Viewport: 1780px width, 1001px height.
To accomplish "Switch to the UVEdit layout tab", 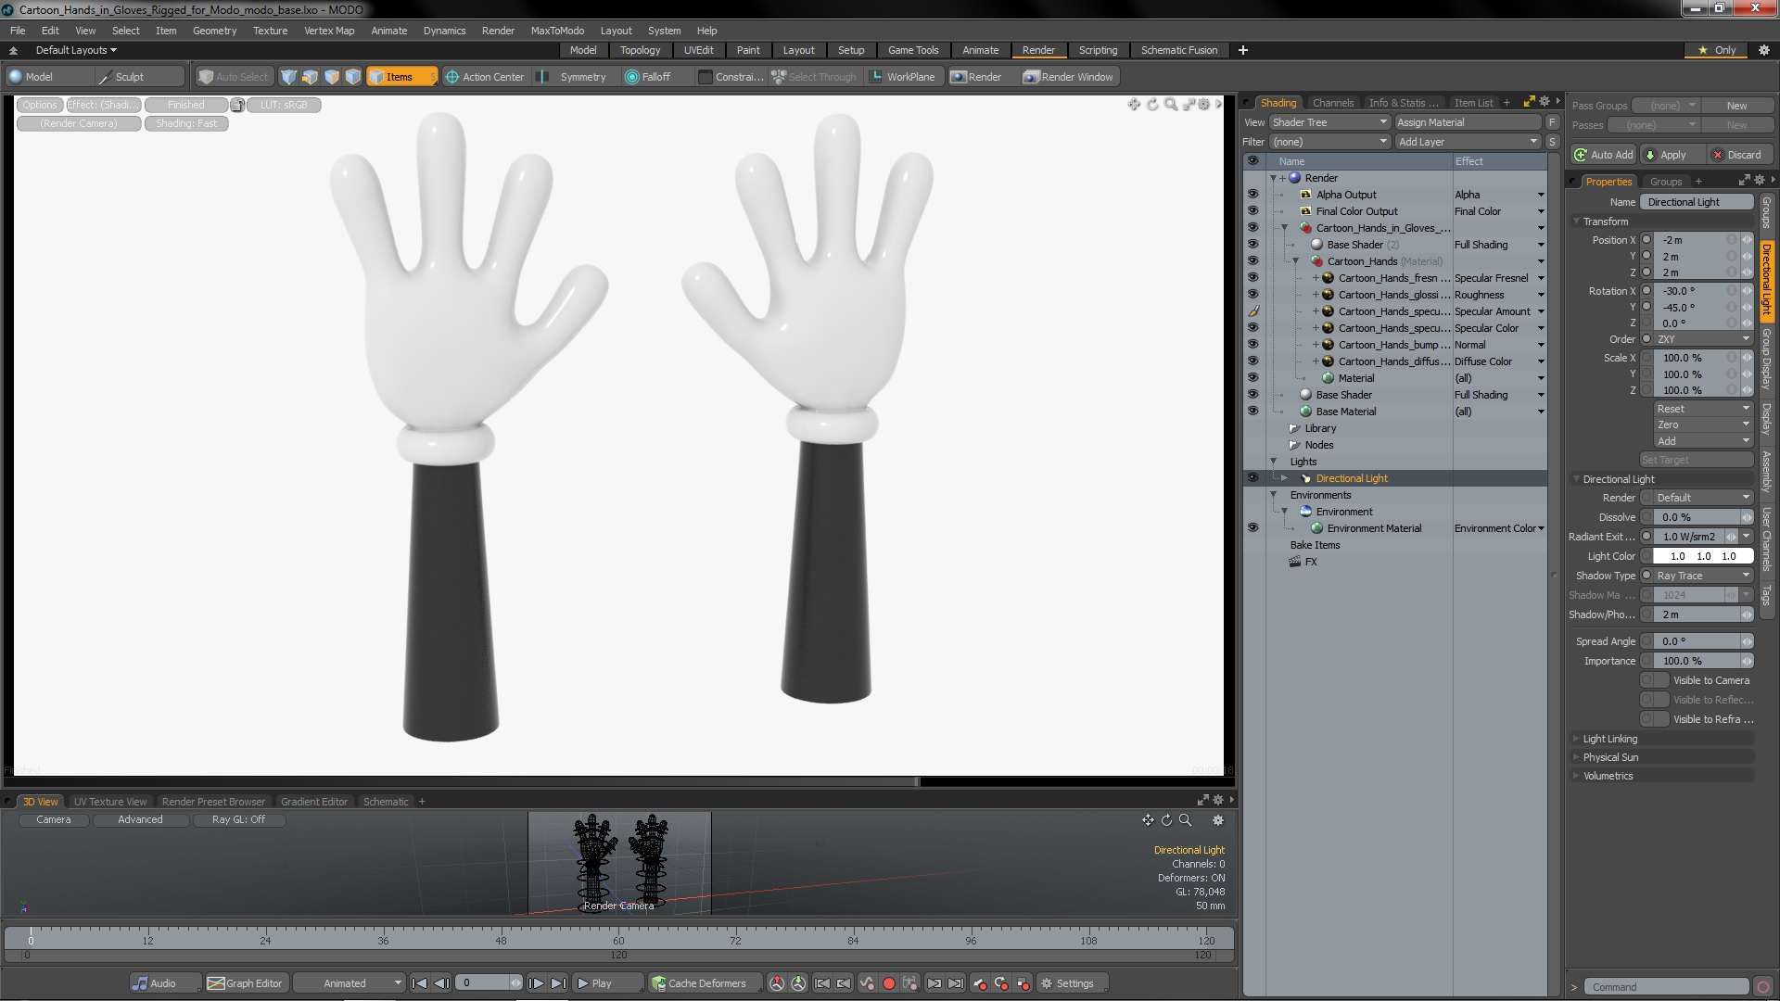I will click(698, 50).
